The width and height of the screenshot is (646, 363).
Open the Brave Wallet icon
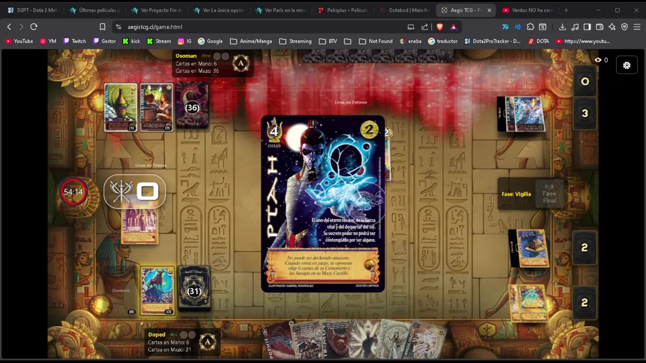[600, 27]
